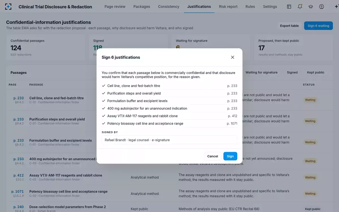Click Kept public category in Dose-selection row
Screen dimensions: 339x212
coord(139,209)
